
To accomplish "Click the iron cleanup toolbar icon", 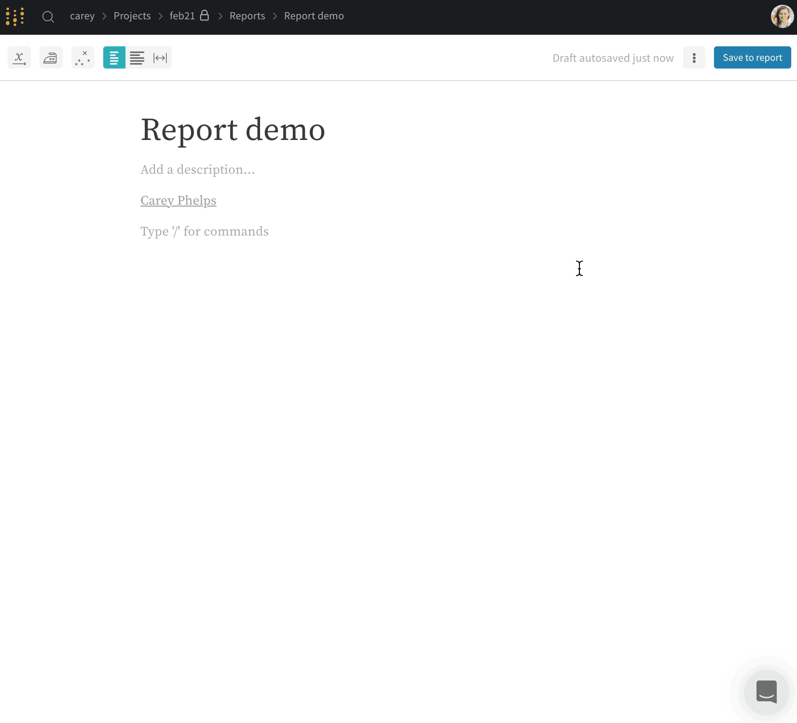I will click(x=51, y=57).
